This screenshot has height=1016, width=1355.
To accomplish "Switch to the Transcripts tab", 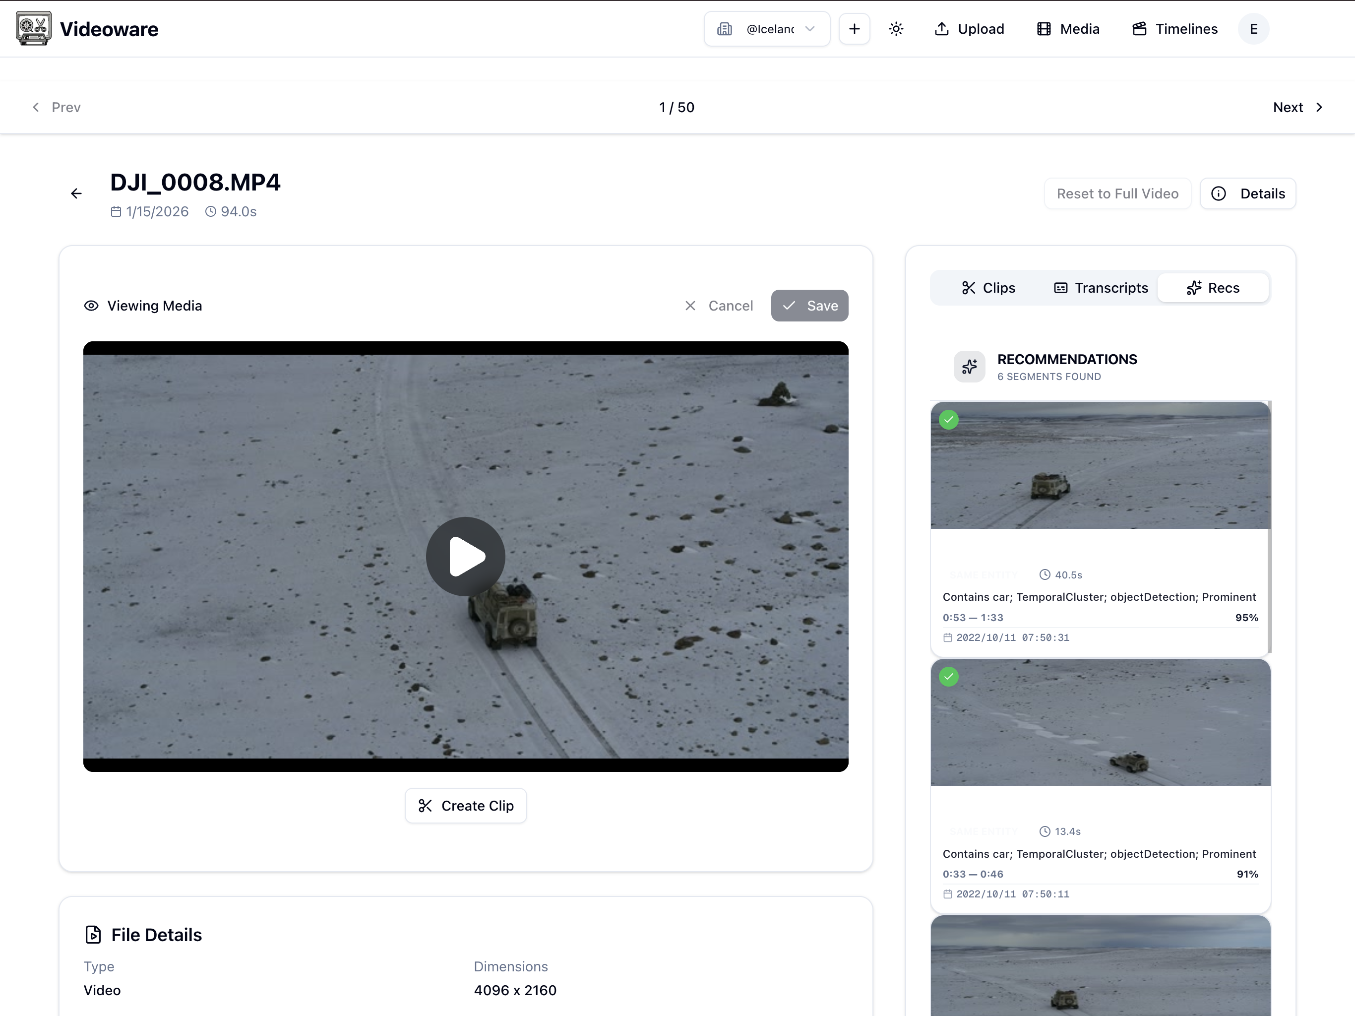I will (1101, 288).
